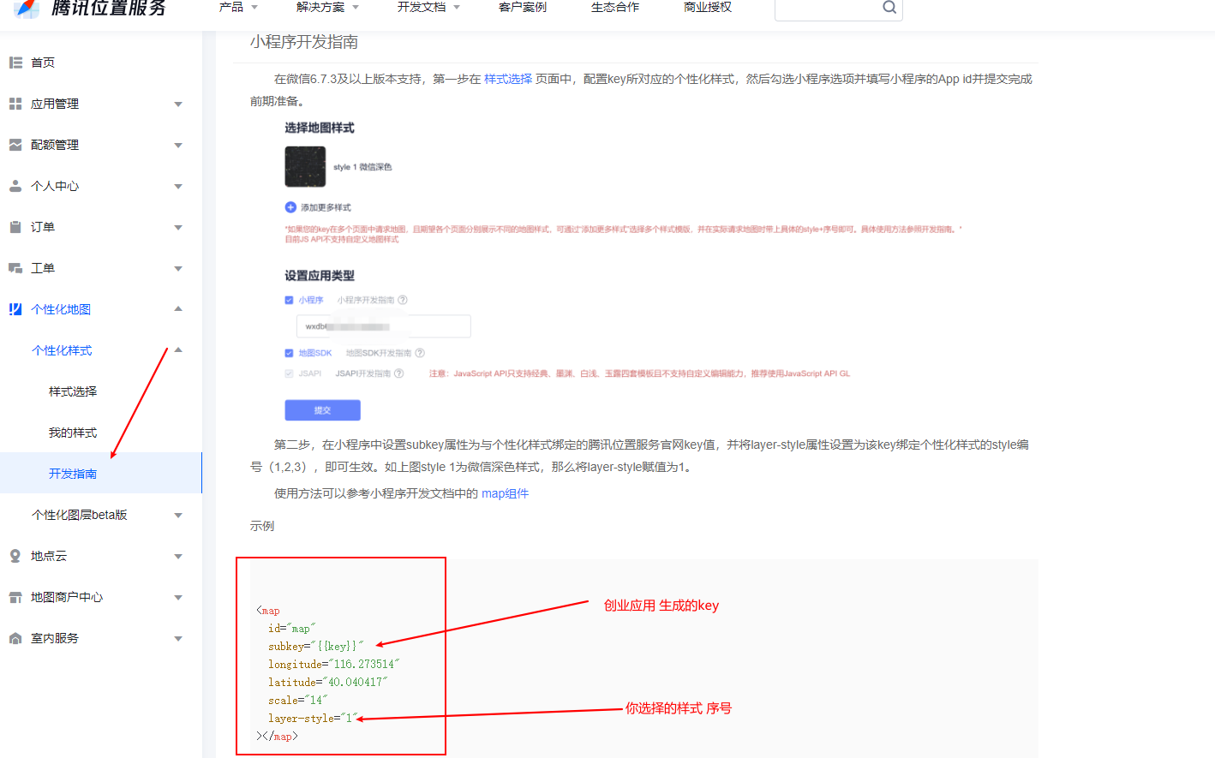Click the App id input field

point(383,326)
